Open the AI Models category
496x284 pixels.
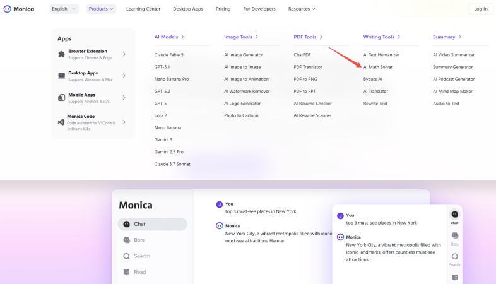[169, 37]
